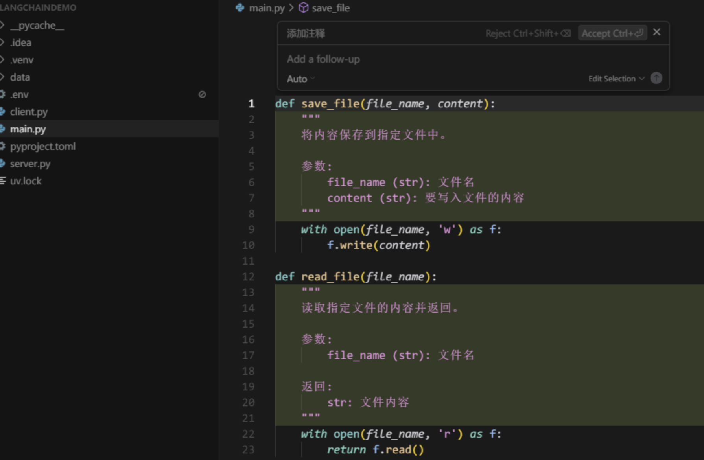Click the save_file breadcrumb symbol
The image size is (704, 460).
coord(331,8)
